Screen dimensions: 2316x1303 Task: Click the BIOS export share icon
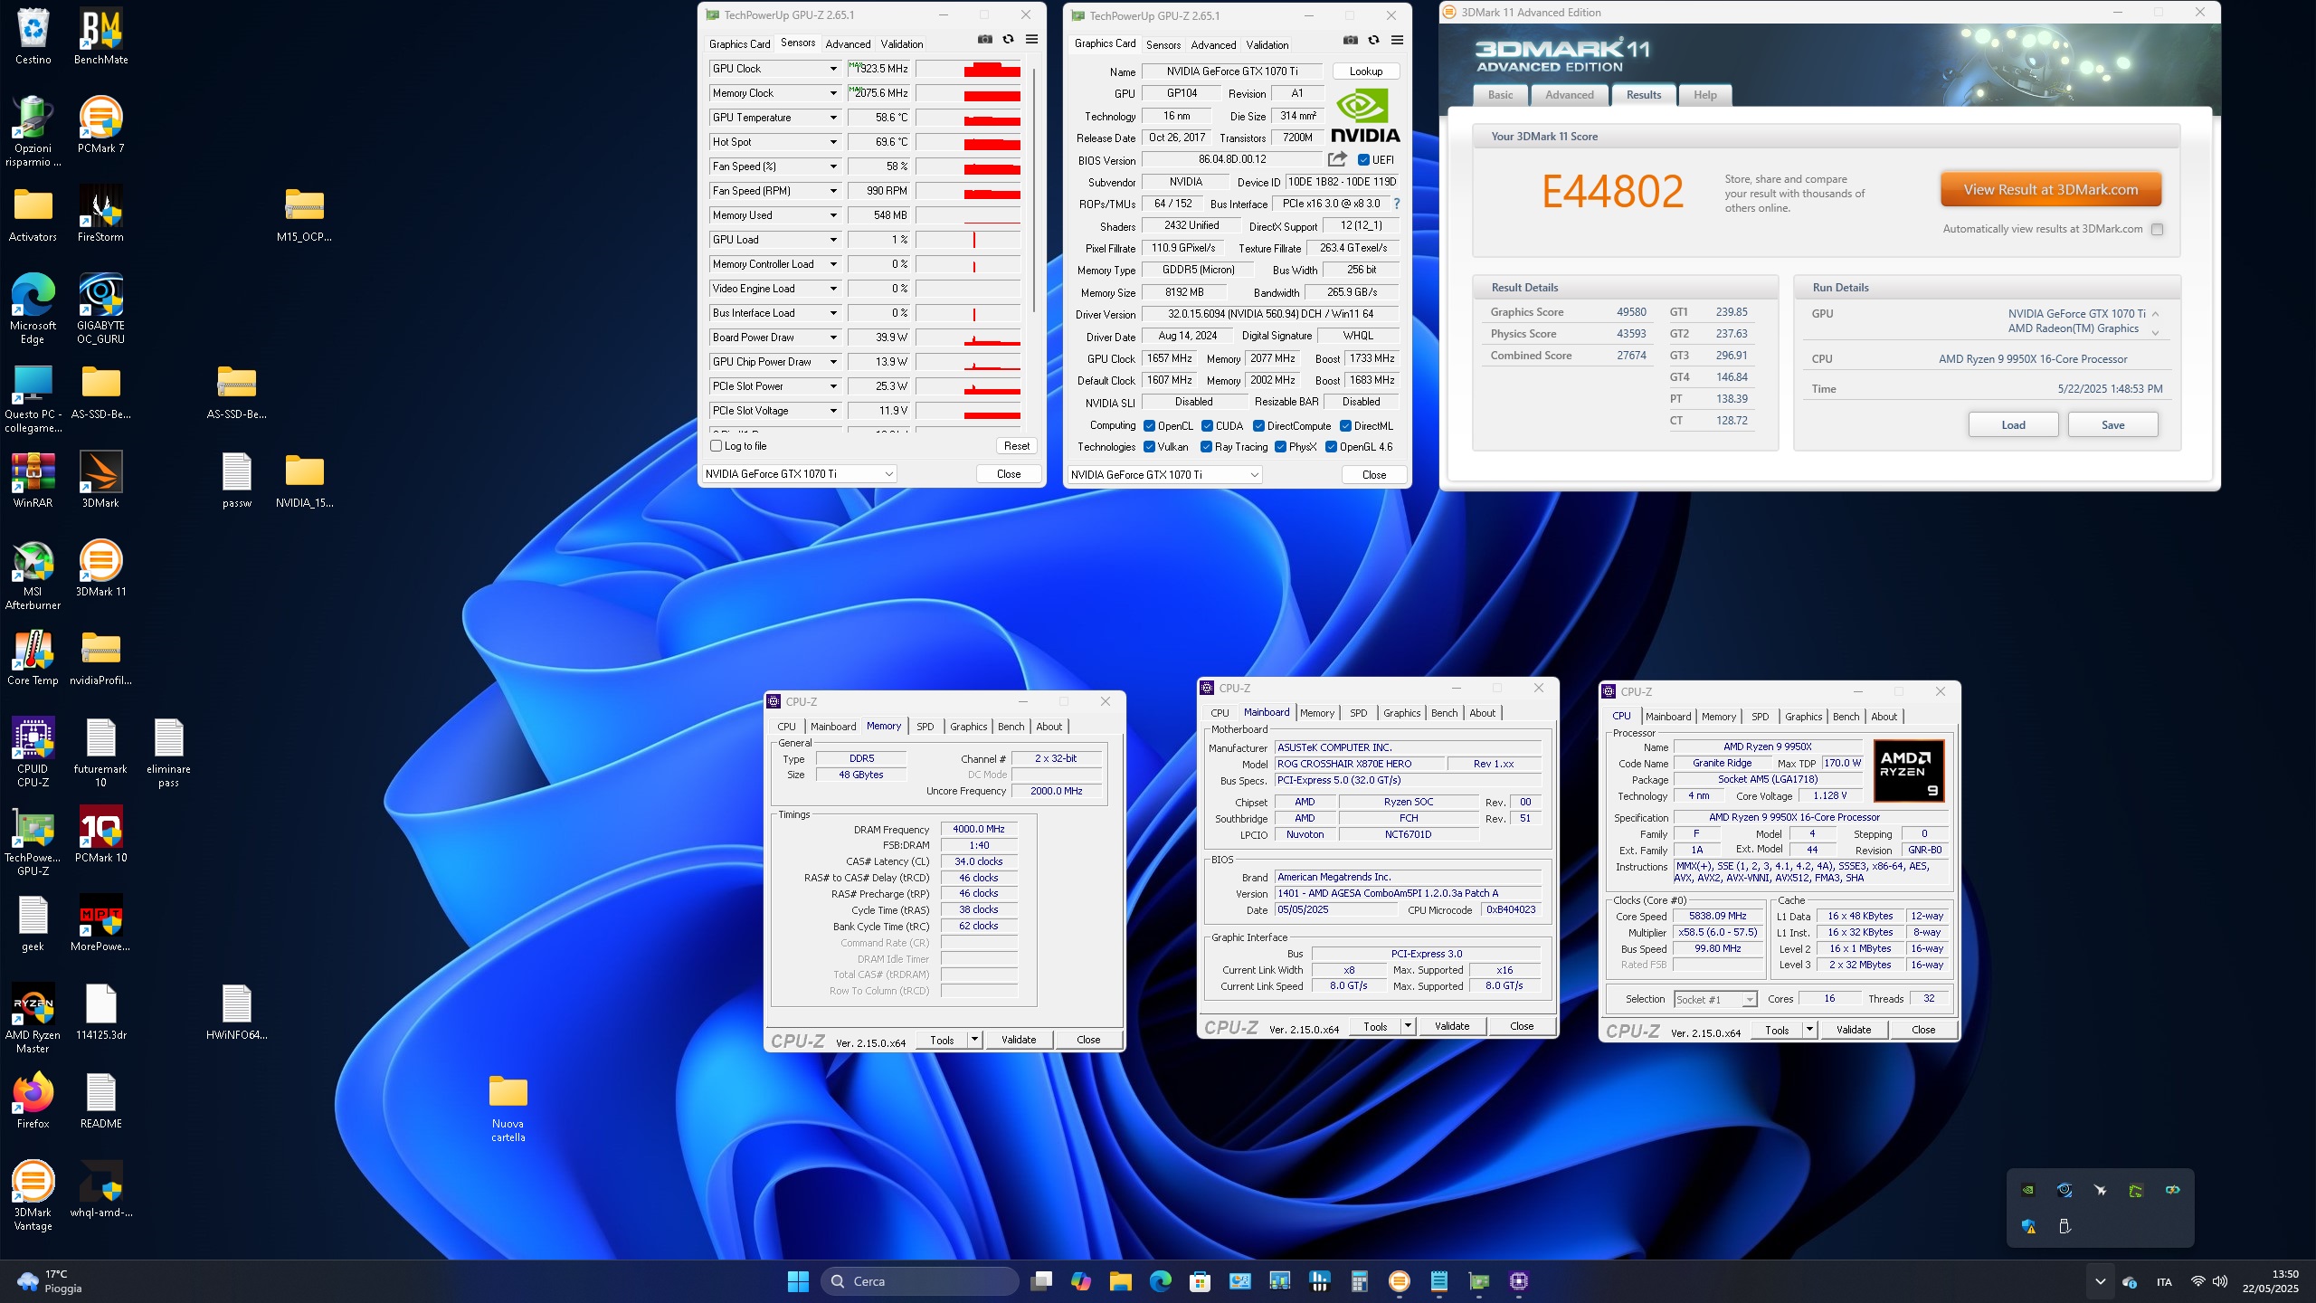1337,159
